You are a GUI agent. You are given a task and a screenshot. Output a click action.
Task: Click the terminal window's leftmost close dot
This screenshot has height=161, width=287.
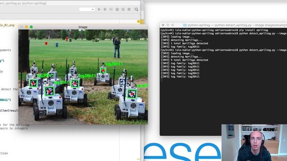(163, 25)
